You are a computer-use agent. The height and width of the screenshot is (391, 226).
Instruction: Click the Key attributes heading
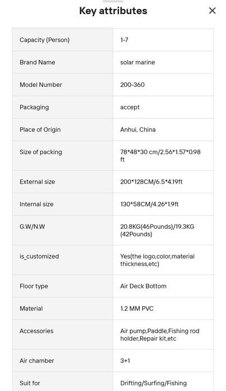pos(113,11)
